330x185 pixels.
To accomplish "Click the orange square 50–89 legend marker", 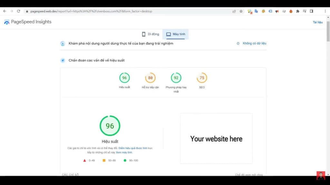I will tap(104, 161).
